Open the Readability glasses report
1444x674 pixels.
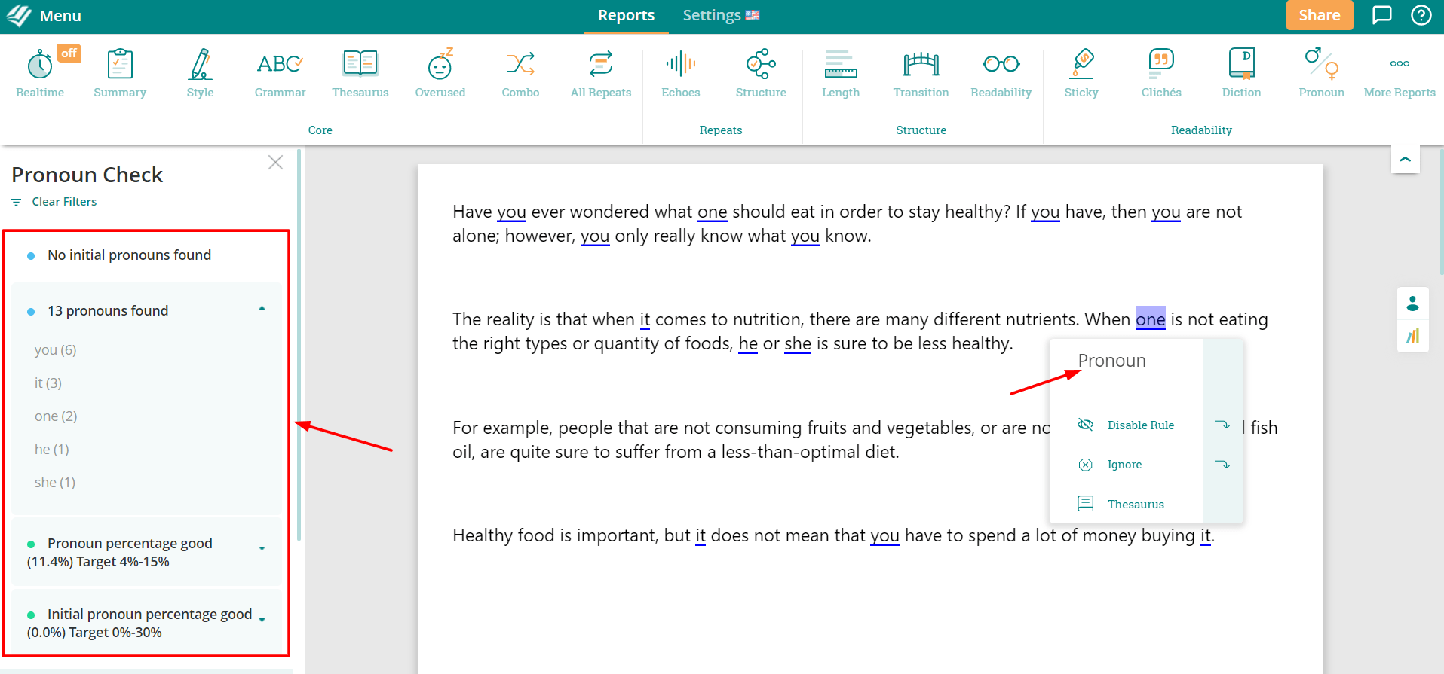pos(1001,73)
